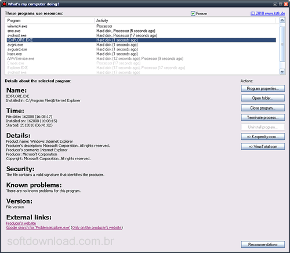Click the install path C:\Program Files\Internet Explorer
Screen dimensions: 290x253
(53, 100)
